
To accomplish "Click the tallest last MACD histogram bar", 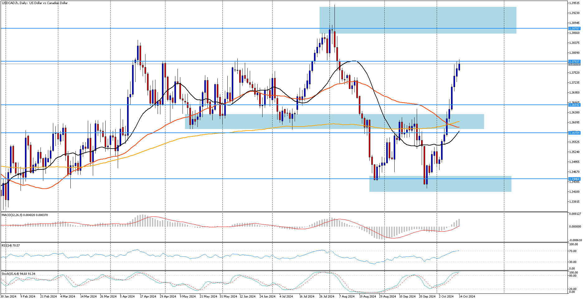I will coord(459,223).
